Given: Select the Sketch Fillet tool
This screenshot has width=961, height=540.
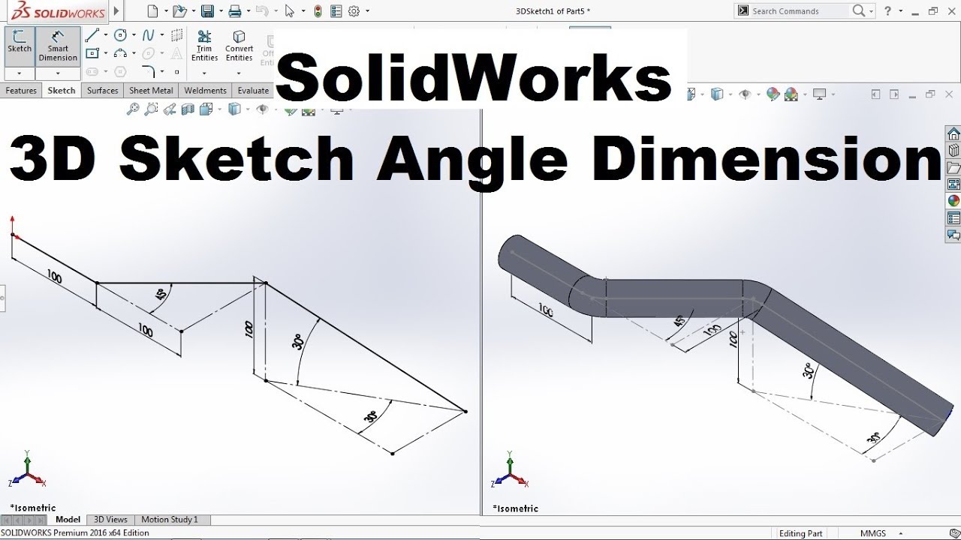Looking at the screenshot, I should pyautogui.click(x=149, y=72).
